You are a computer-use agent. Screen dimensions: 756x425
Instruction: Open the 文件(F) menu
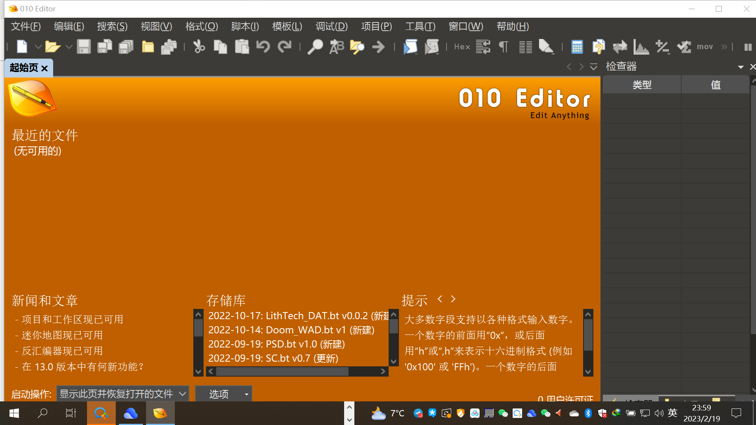(x=26, y=26)
